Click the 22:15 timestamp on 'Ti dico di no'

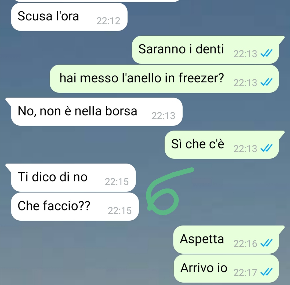pos(117,182)
